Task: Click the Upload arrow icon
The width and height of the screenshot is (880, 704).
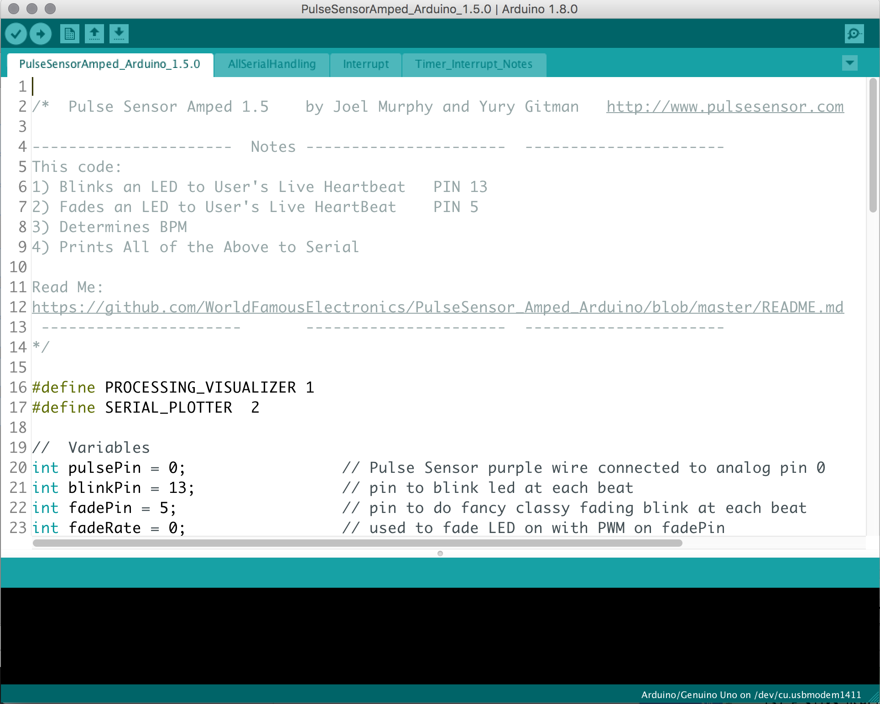Action: (x=41, y=34)
